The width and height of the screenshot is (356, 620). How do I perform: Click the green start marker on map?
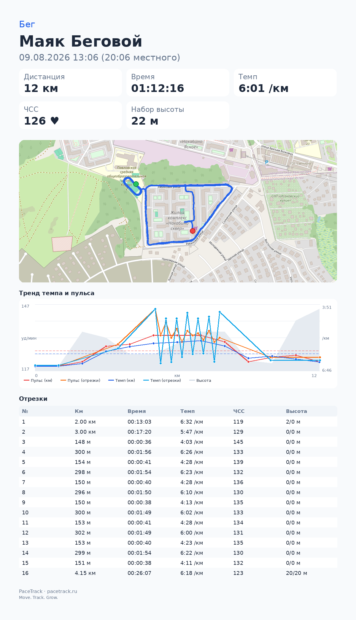tap(136, 184)
